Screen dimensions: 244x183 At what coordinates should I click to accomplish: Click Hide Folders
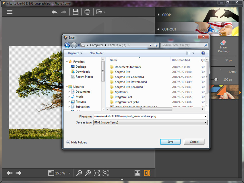pos(77,142)
